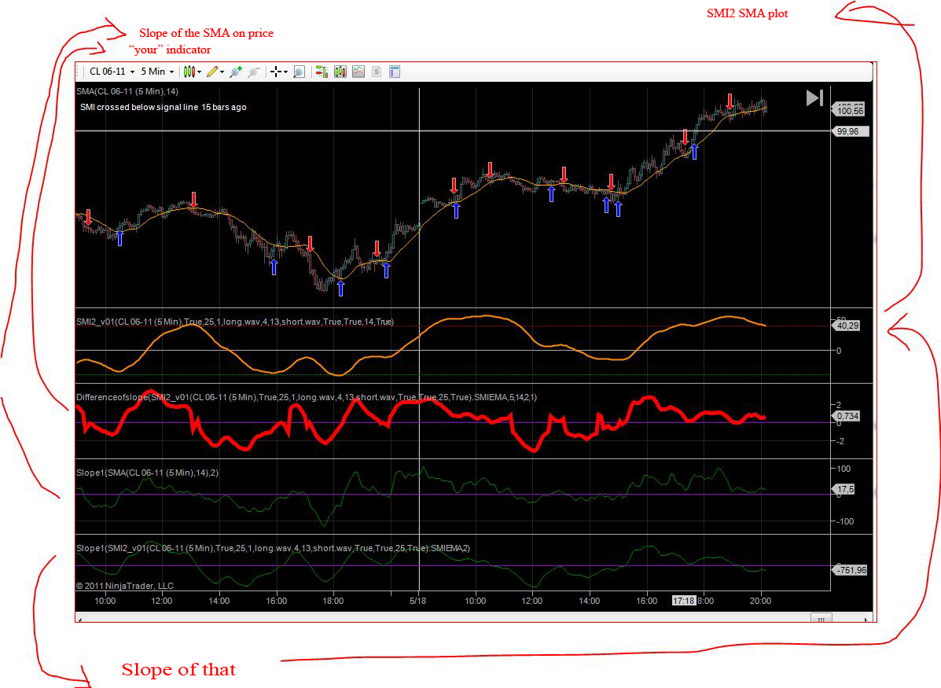
Task: Click the 17,5 Slope1 value marker
Action: (x=844, y=489)
